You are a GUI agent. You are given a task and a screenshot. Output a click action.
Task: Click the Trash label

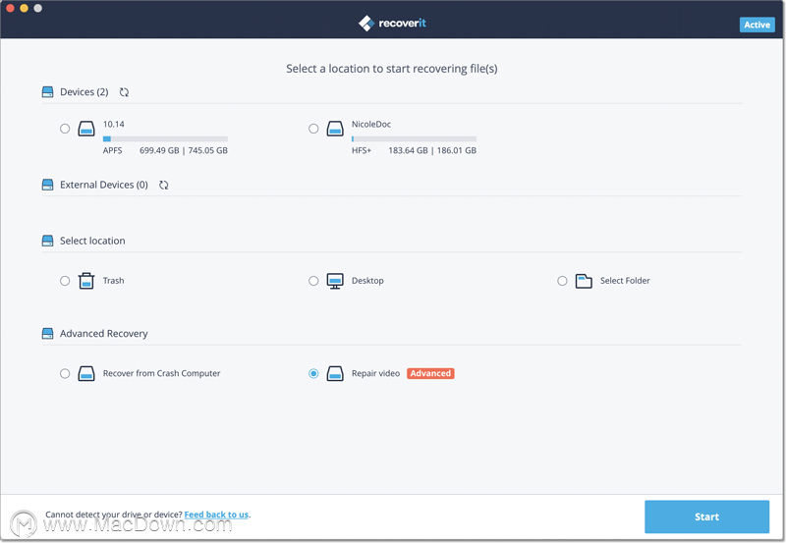(x=113, y=281)
